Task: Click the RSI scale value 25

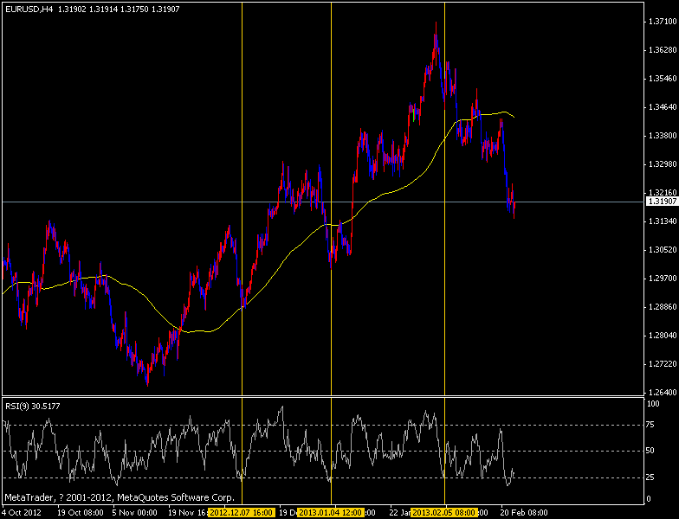Action: point(651,477)
